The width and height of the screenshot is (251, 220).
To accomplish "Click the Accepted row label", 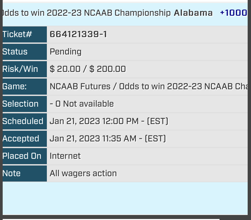I will click(21, 139).
